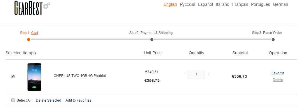This screenshot has height=108, width=298.
Task: Click the Favorite link for the item
Action: pos(278,73)
